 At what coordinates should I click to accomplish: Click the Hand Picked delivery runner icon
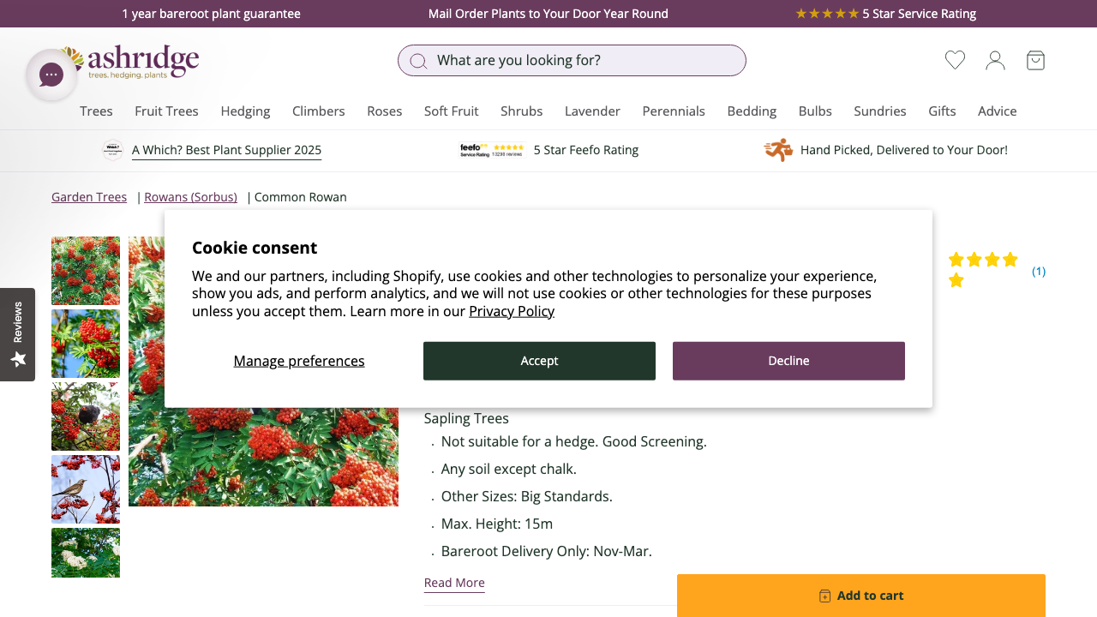pyautogui.click(x=778, y=150)
